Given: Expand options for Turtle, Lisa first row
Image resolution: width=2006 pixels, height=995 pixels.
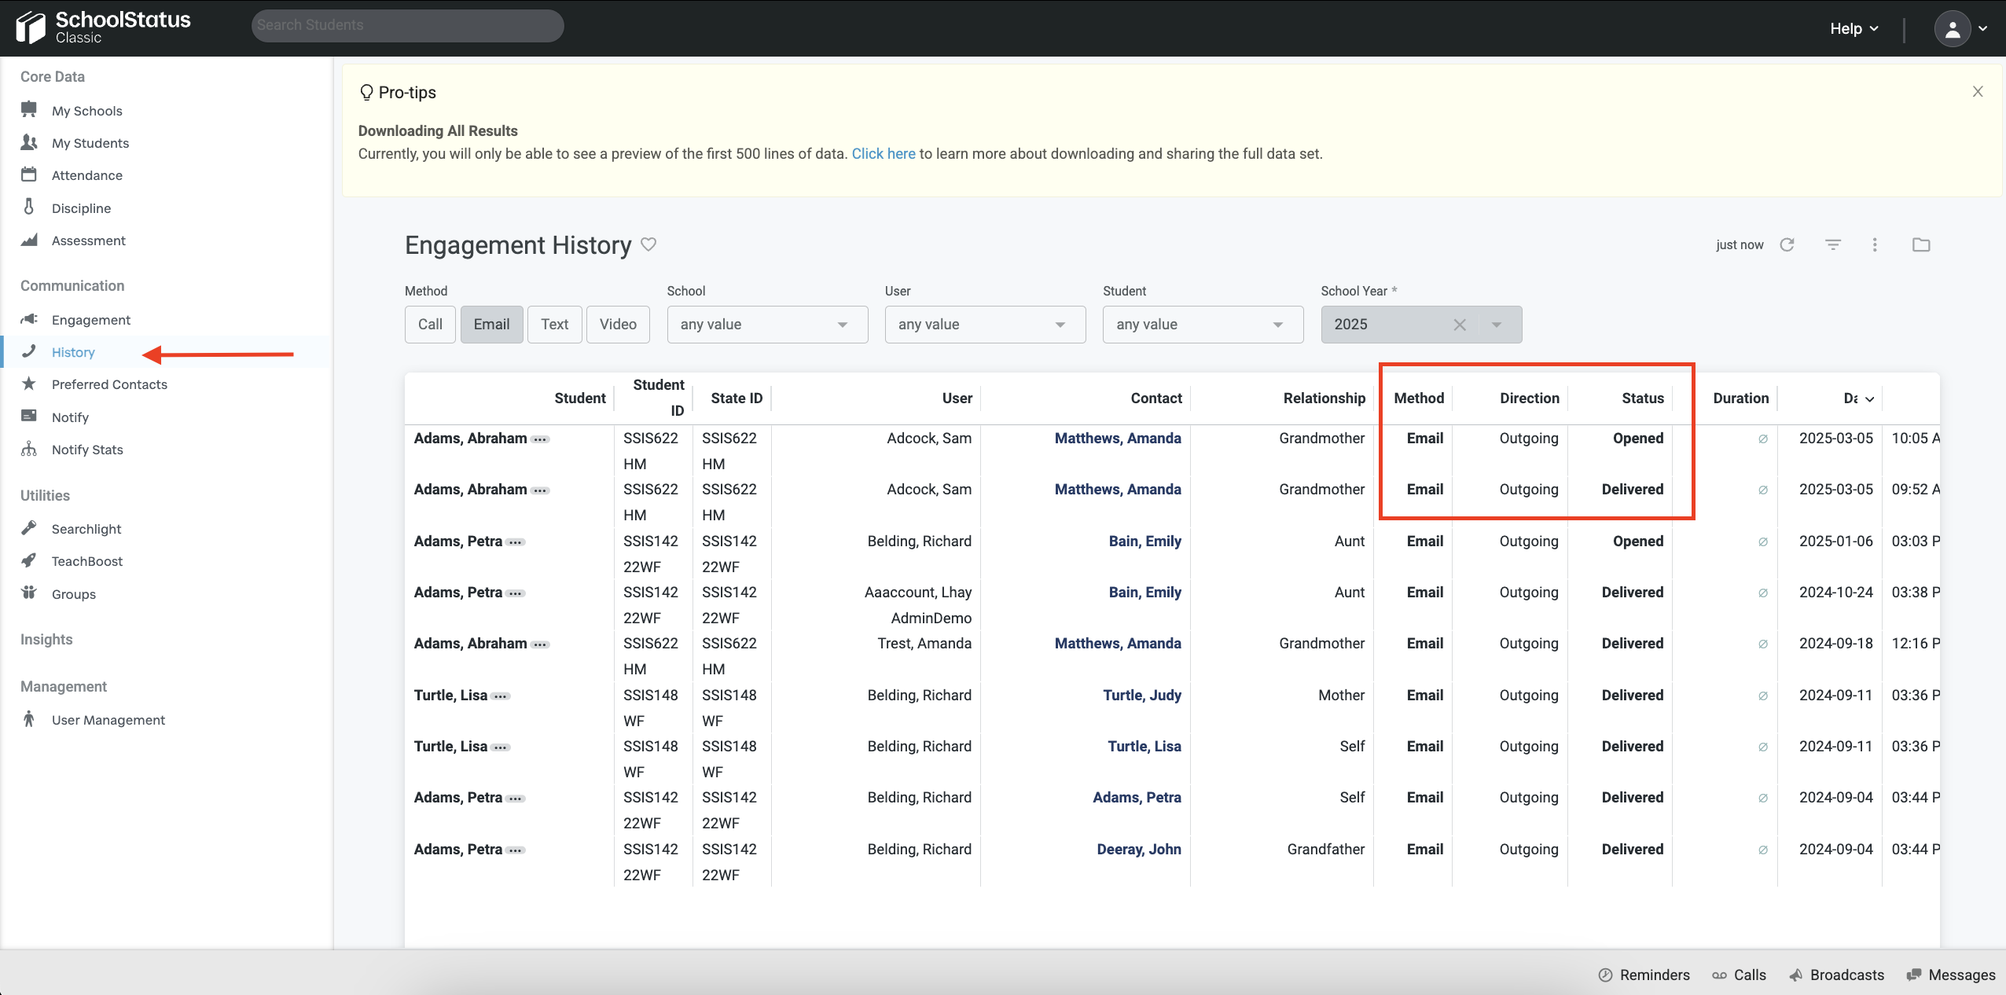Looking at the screenshot, I should (501, 696).
